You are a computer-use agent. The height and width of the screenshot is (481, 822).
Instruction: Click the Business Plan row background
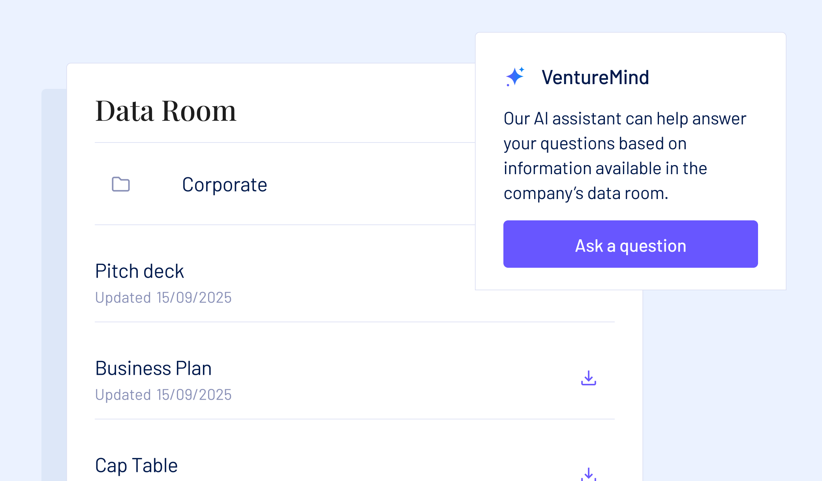tap(355, 371)
